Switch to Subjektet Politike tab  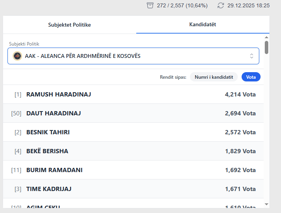pyautogui.click(x=69, y=25)
